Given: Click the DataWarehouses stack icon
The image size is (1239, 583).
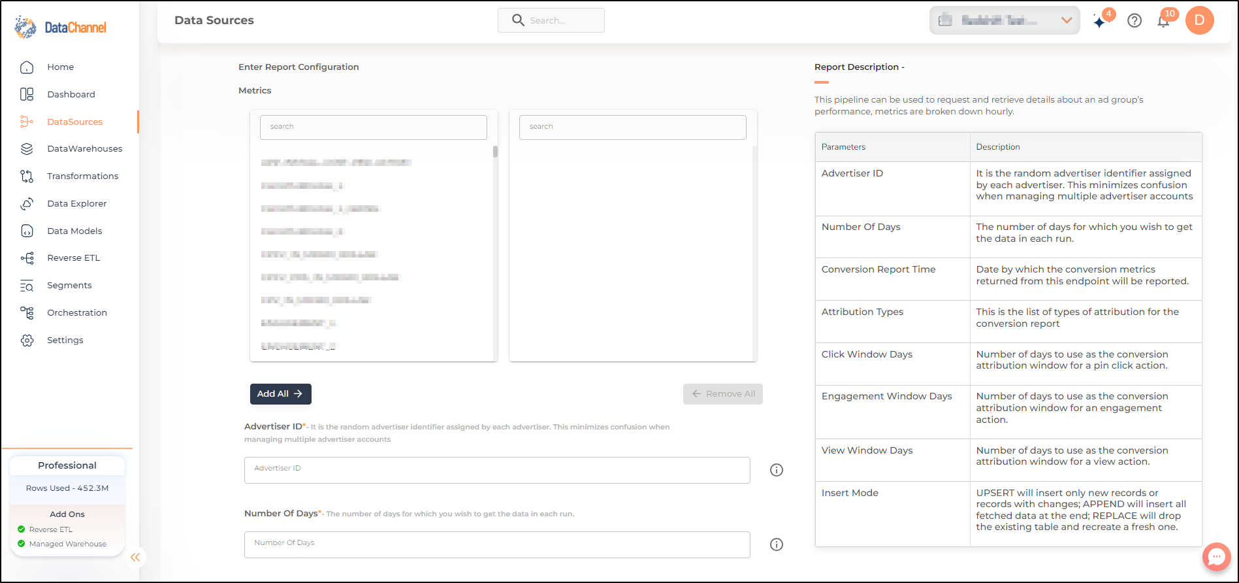Looking at the screenshot, I should pyautogui.click(x=27, y=149).
